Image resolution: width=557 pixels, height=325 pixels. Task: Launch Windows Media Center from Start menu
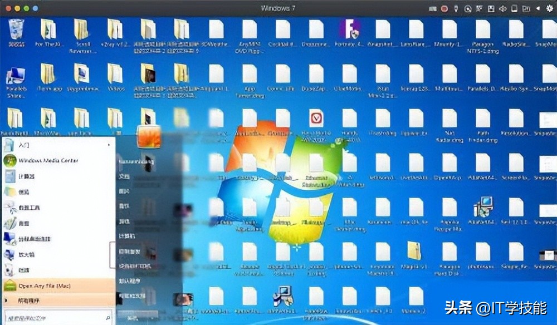[x=48, y=160]
